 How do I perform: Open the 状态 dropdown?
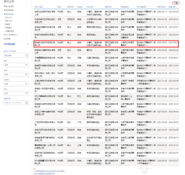[x=16, y=75]
